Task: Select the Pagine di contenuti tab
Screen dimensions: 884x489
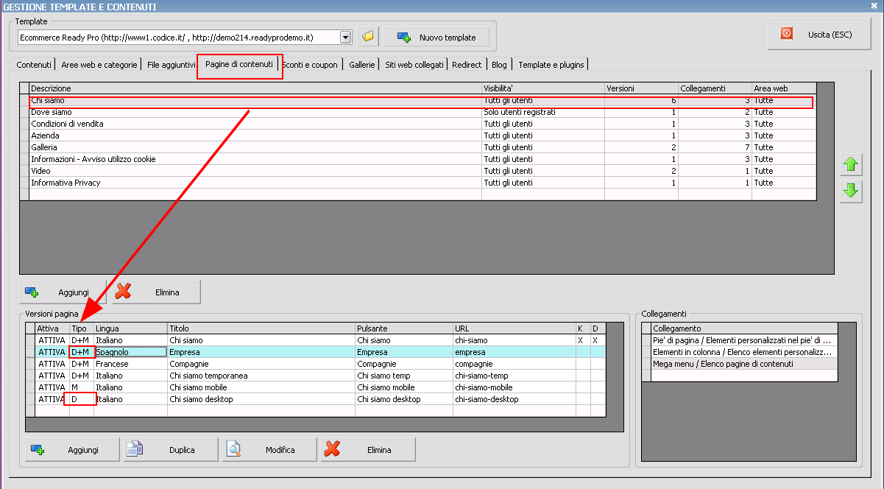Action: pos(239,64)
